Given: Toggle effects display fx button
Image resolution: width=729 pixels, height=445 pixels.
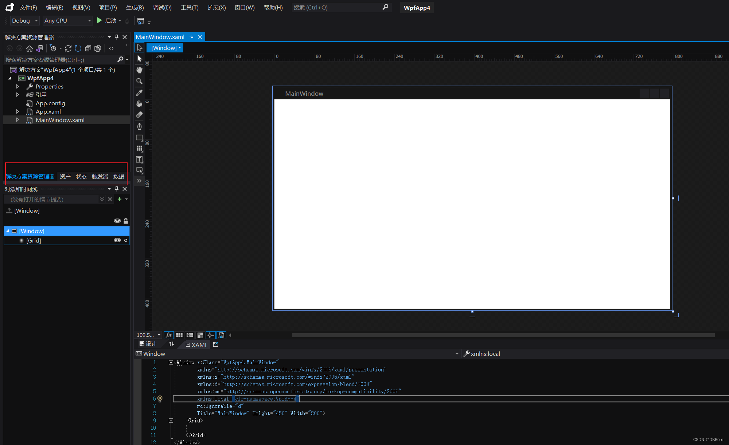Looking at the screenshot, I should point(168,335).
